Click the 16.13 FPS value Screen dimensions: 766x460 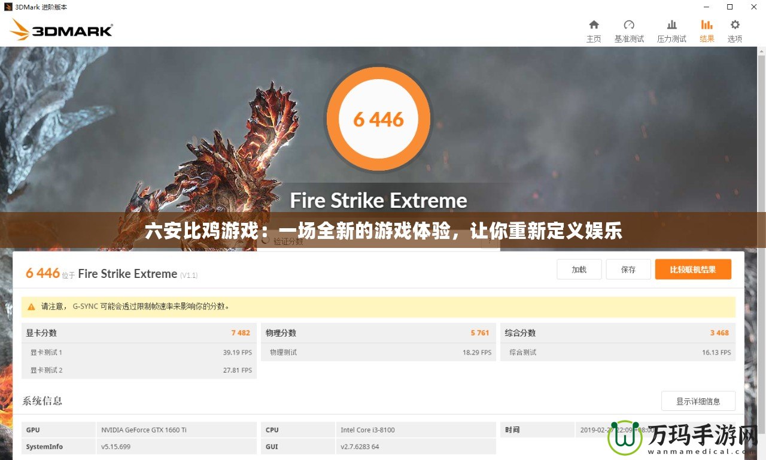coord(716,353)
